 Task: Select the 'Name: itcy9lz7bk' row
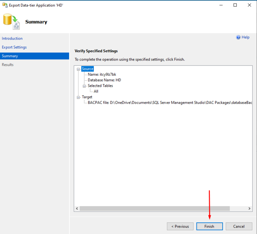coord(102,74)
